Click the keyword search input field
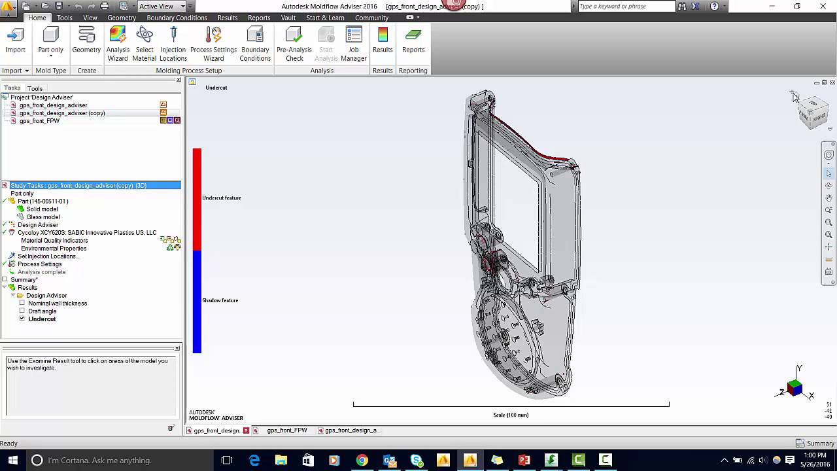 pos(626,6)
